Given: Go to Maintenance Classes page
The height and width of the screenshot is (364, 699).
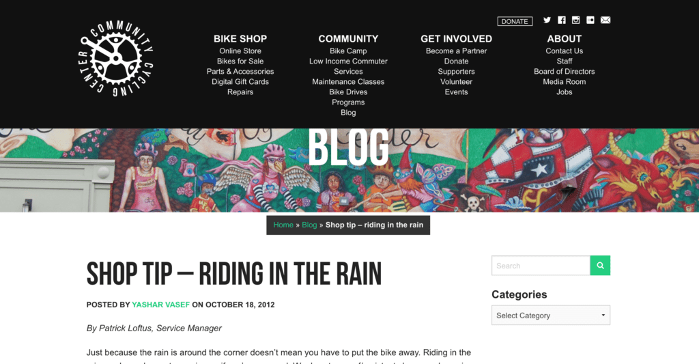Looking at the screenshot, I should point(348,82).
